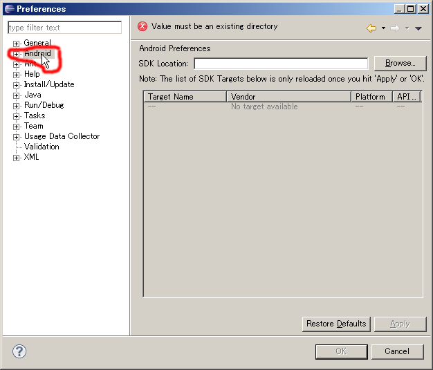This screenshot has height=370, width=433.
Task: Expand the Ant tree node
Action: click(16, 64)
